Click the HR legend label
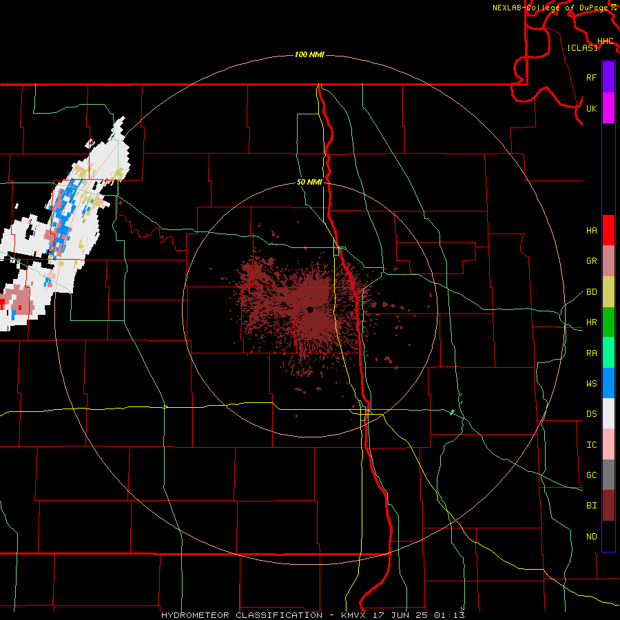This screenshot has height=620, width=620. click(591, 322)
